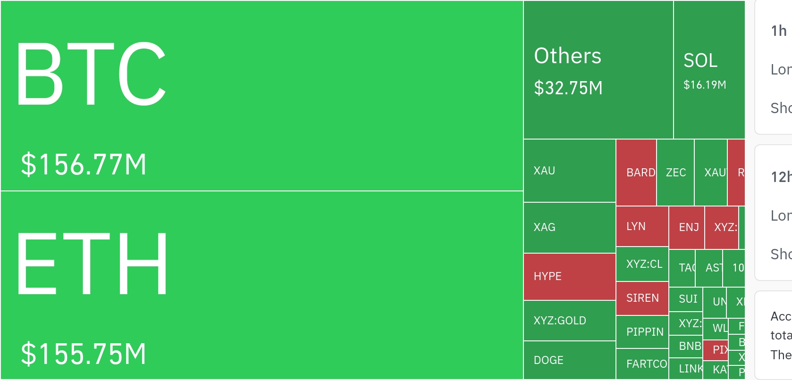Open the Others $32.75M tile
The height and width of the screenshot is (380, 792).
598,70
